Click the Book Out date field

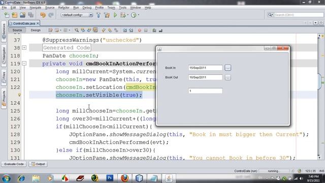click(205, 77)
